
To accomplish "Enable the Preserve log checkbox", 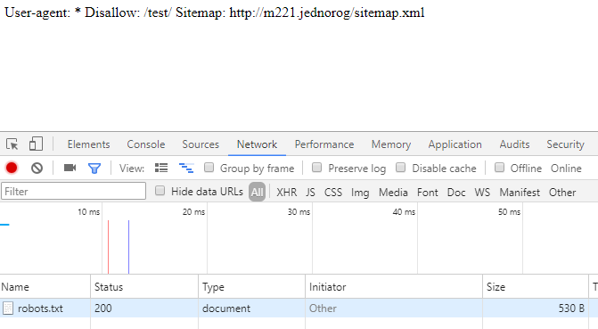I will coord(317,168).
